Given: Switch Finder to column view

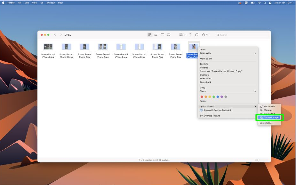Looking at the screenshot, I should (x=162, y=35).
